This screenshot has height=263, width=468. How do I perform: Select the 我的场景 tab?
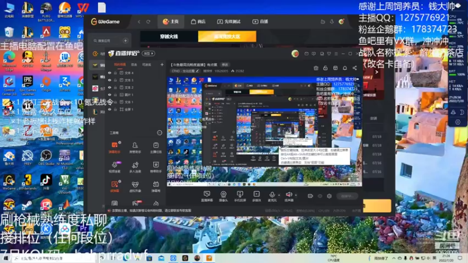120,65
